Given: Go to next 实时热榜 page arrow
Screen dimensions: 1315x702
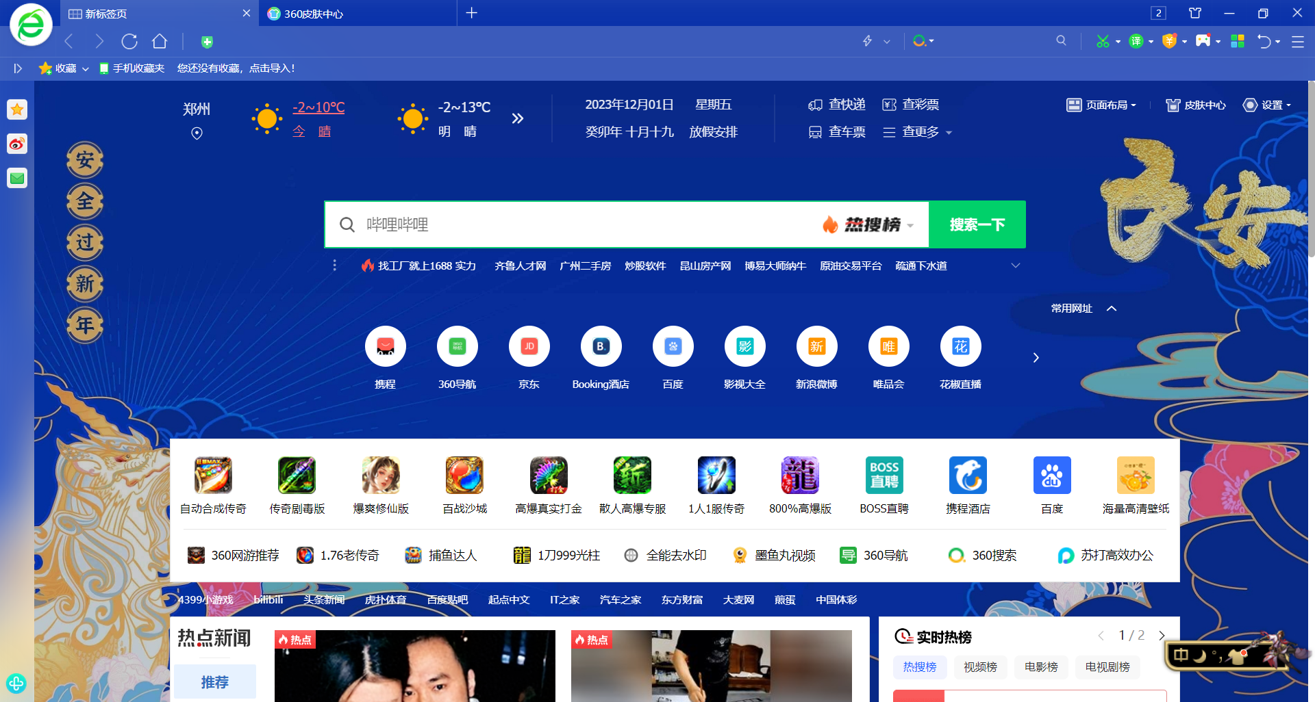Looking at the screenshot, I should click(1162, 636).
